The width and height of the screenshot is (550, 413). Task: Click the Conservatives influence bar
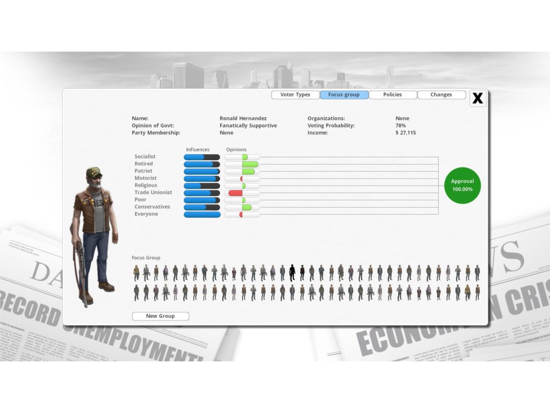(x=202, y=208)
